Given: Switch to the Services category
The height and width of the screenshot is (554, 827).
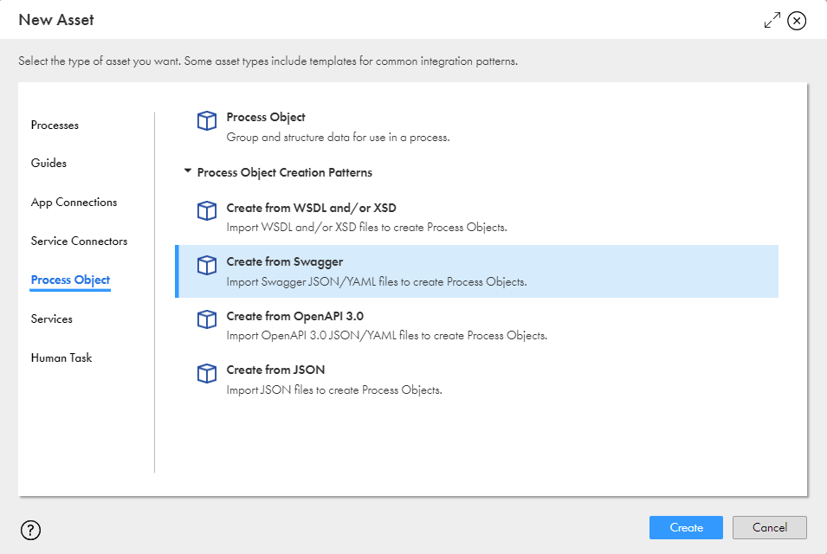Looking at the screenshot, I should click(52, 319).
